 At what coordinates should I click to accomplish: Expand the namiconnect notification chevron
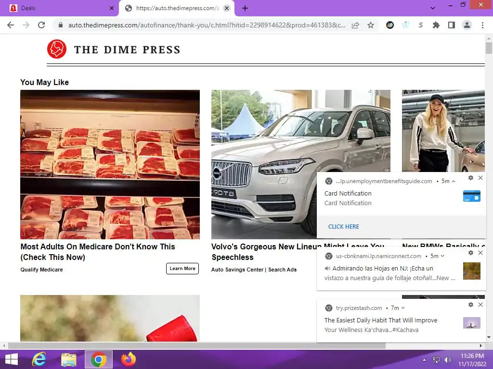[x=442, y=256]
